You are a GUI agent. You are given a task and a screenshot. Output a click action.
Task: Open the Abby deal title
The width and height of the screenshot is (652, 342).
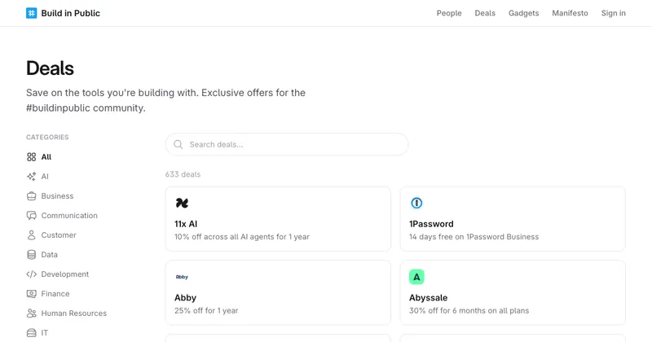coord(186,298)
